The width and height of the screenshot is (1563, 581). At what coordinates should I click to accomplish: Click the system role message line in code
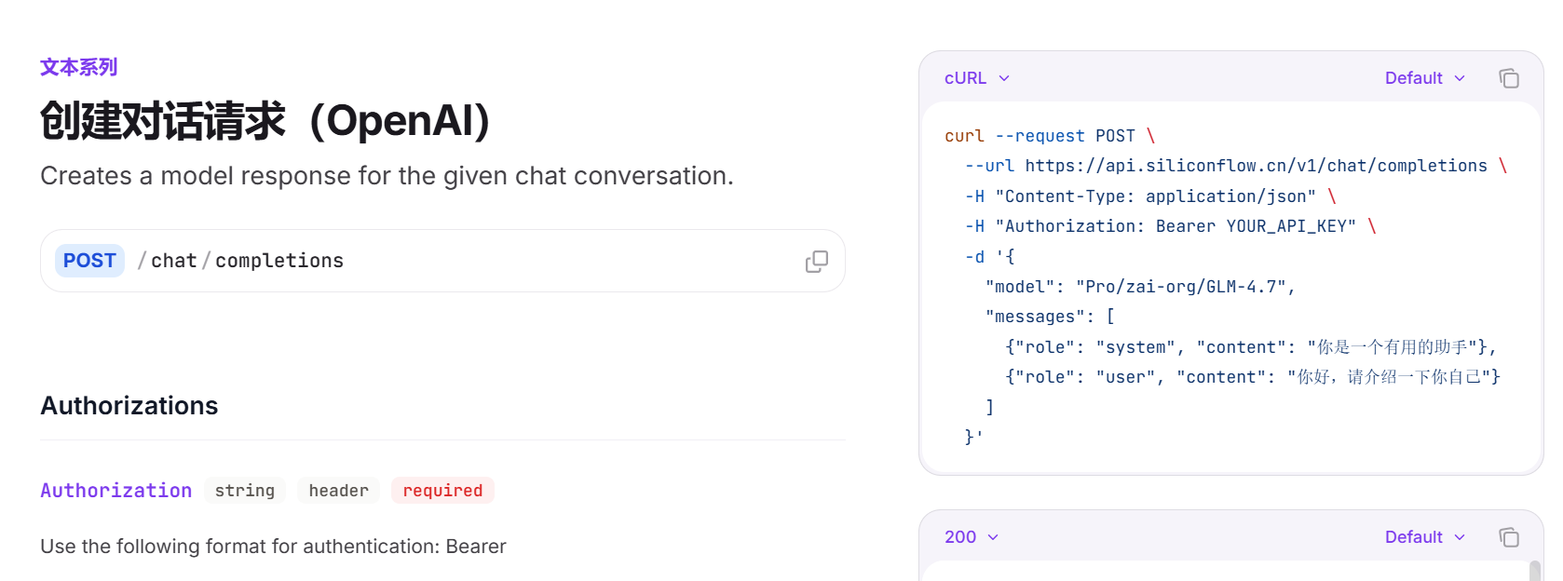(1251, 347)
